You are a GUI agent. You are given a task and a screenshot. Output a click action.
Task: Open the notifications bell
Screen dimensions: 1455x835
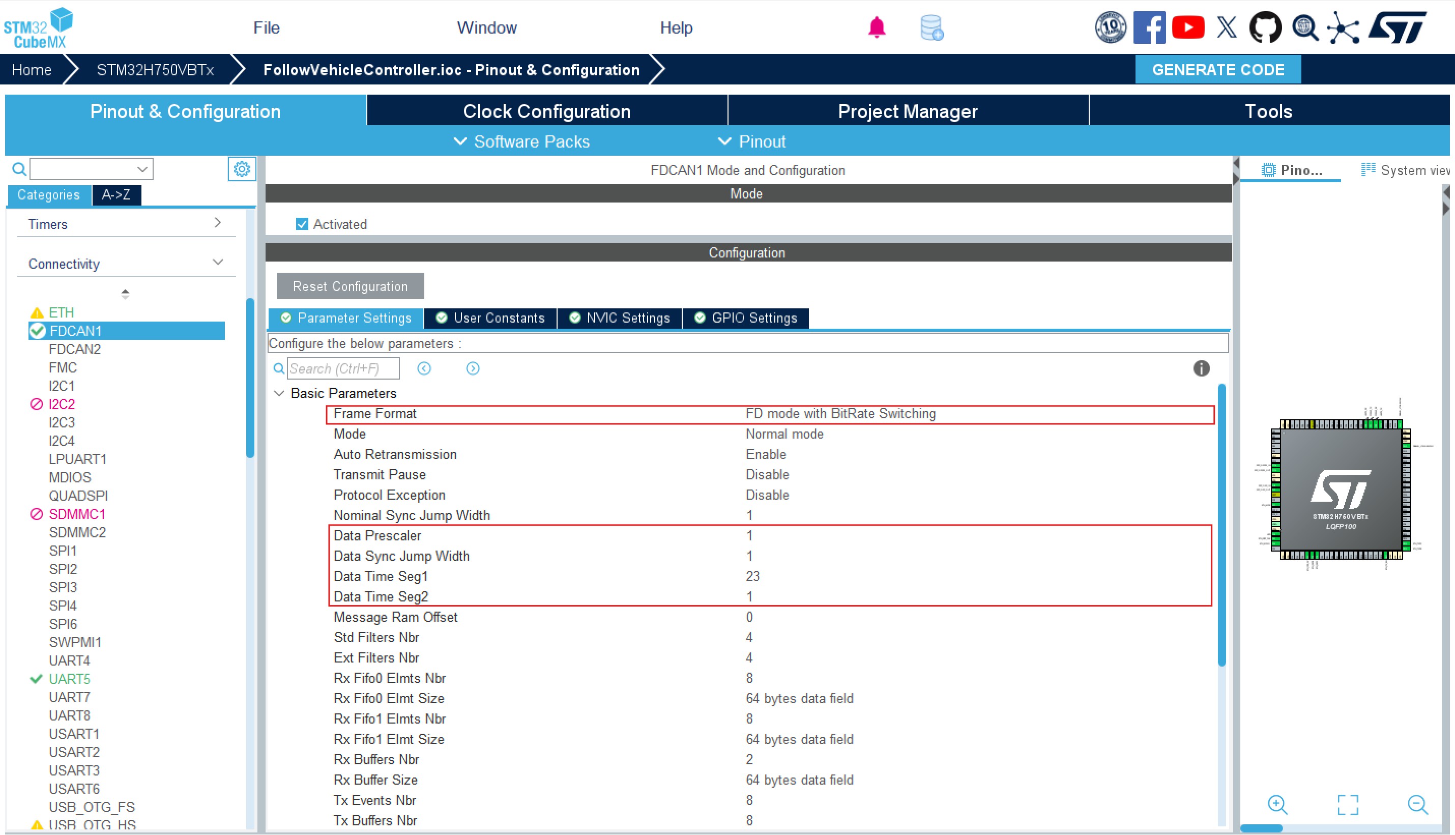coord(877,27)
